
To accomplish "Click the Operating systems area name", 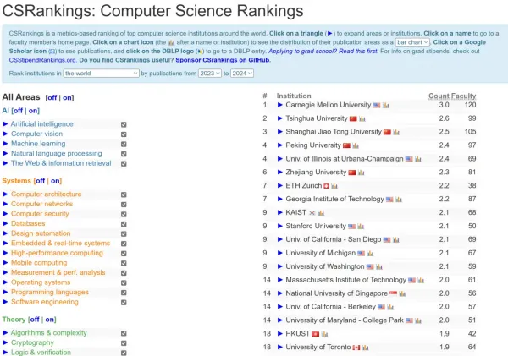I will click(41, 282).
